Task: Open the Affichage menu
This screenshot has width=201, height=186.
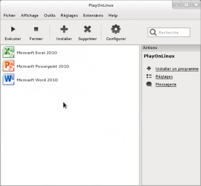Action: click(30, 15)
